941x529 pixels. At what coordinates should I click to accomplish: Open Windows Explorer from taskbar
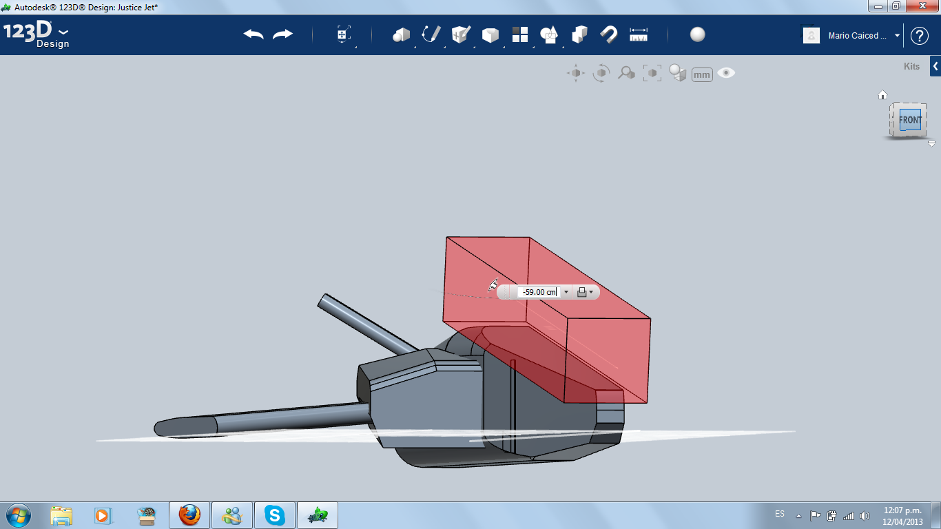[61, 515]
